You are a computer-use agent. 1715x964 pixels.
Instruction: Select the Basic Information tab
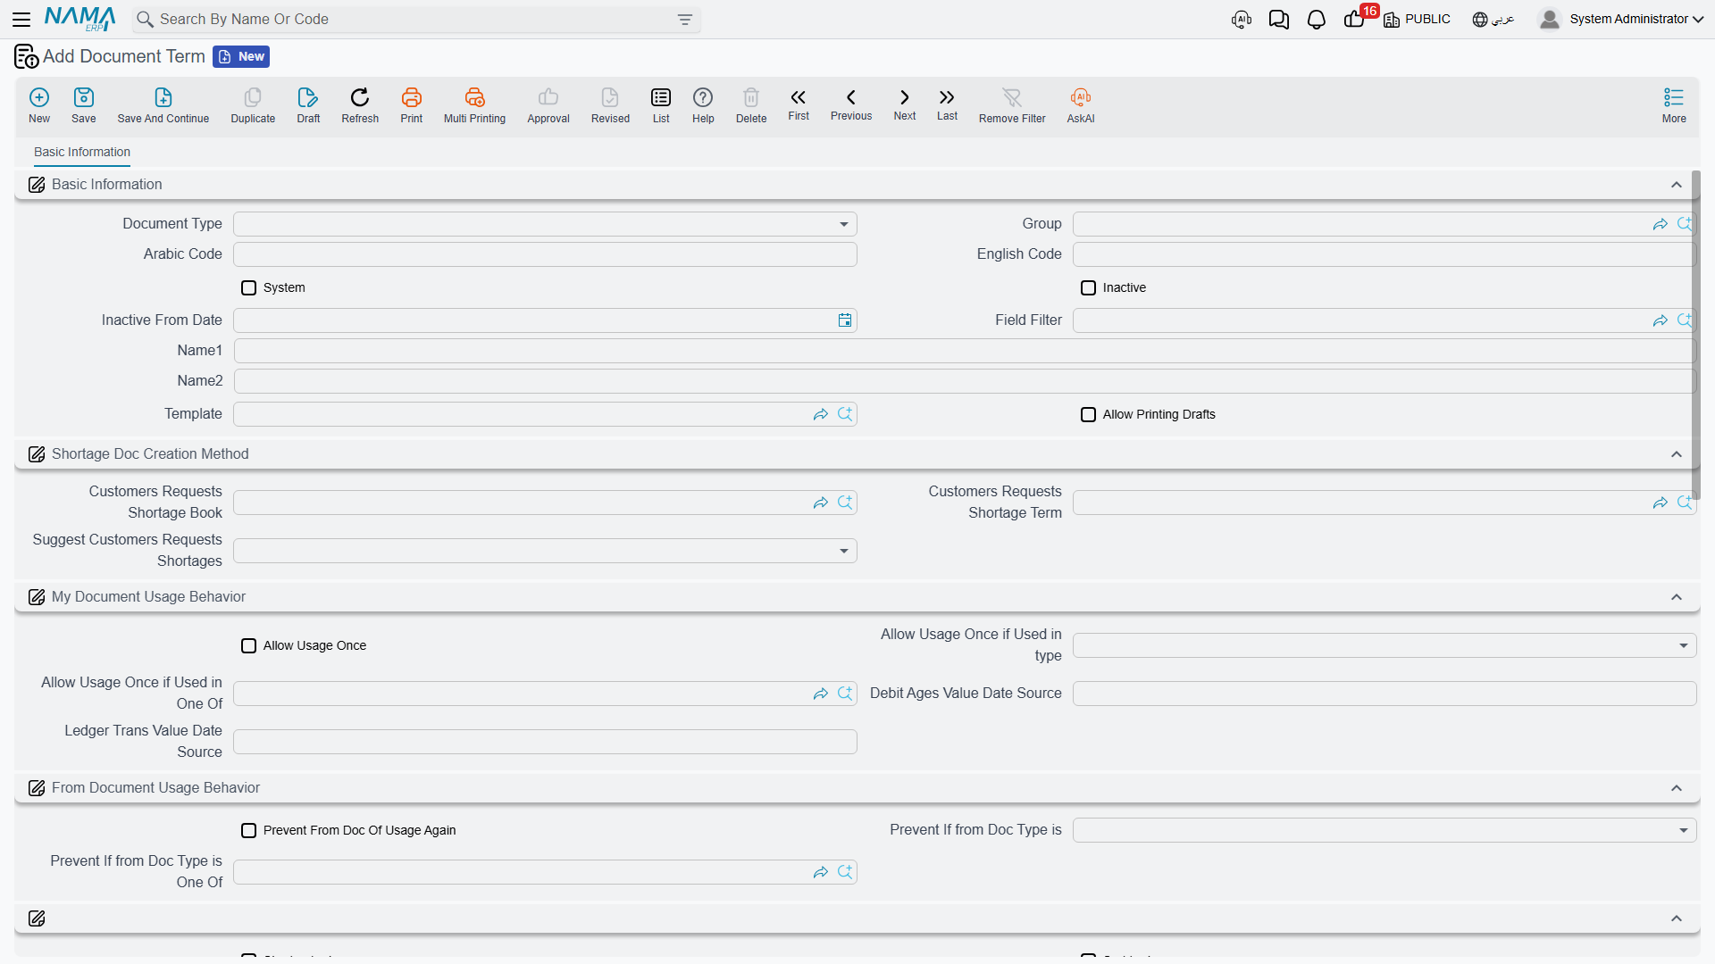click(82, 153)
